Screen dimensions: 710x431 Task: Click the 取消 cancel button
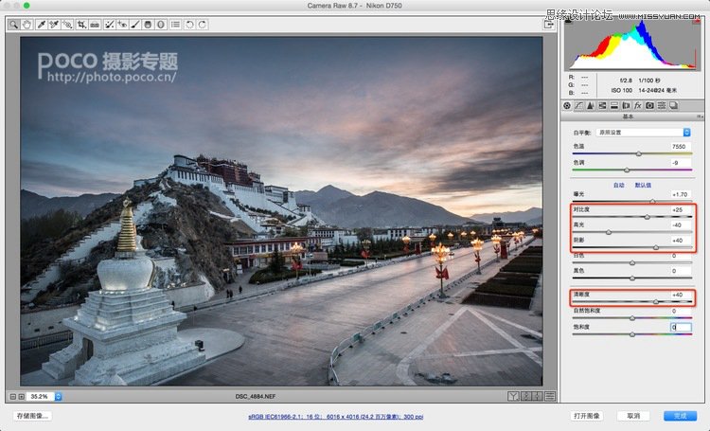tap(633, 416)
